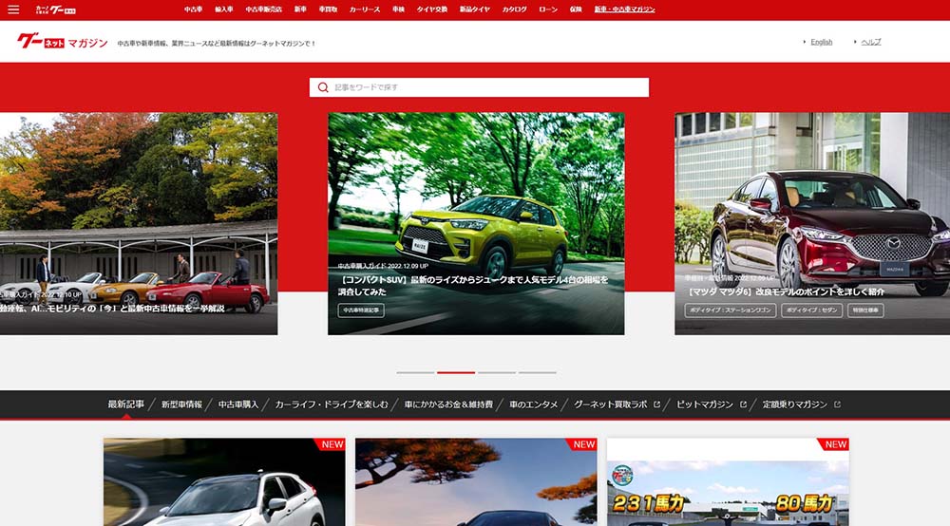Select the 新型車情報 tab
Viewport: 950px width, 526px height.
point(181,404)
